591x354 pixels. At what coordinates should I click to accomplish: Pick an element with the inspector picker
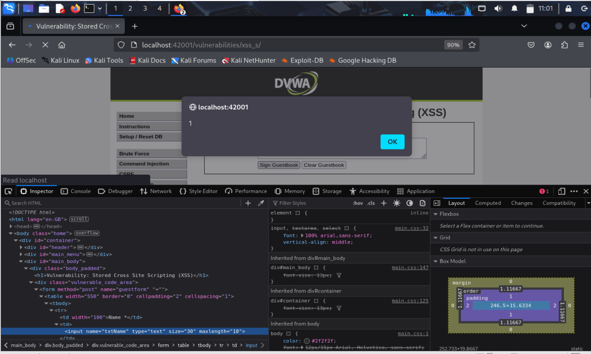pyautogui.click(x=8, y=191)
